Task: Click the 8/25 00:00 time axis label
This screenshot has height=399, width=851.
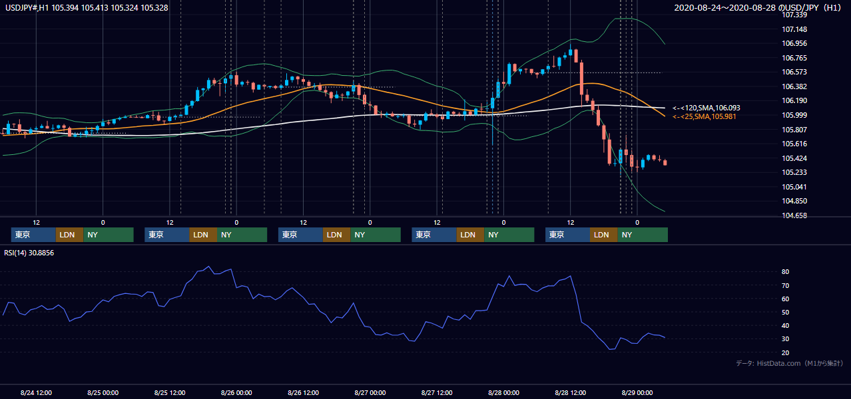Action: (x=103, y=393)
